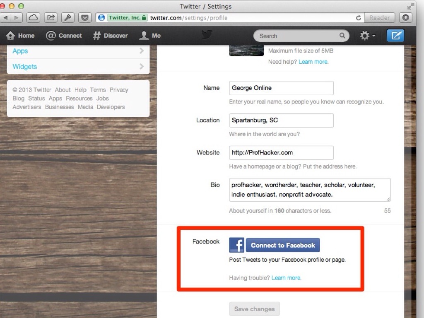Open Safari downloads icon
The image size is (424, 318).
tap(405, 18)
